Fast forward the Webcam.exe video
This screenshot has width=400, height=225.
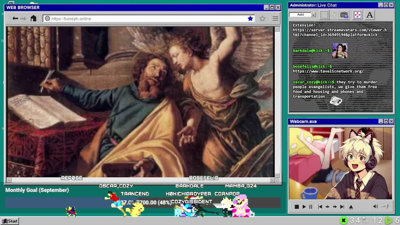[x=335, y=207]
